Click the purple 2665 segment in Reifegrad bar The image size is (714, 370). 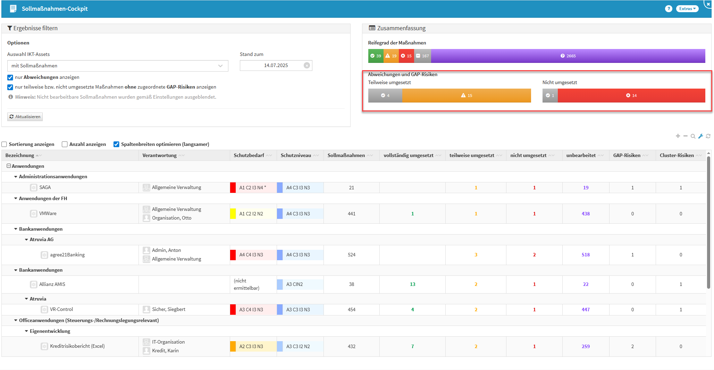point(568,56)
